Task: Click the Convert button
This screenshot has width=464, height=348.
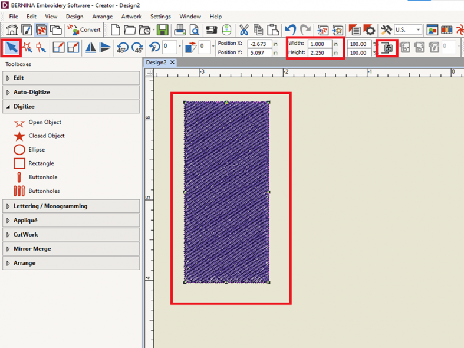Action: tap(84, 29)
